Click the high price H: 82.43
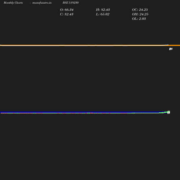 (x=103, y=10)
